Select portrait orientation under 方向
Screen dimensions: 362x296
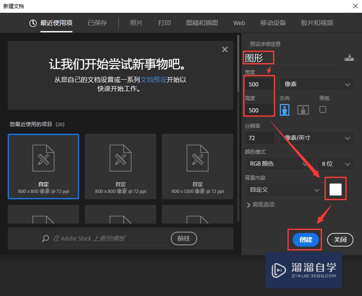[285, 109]
